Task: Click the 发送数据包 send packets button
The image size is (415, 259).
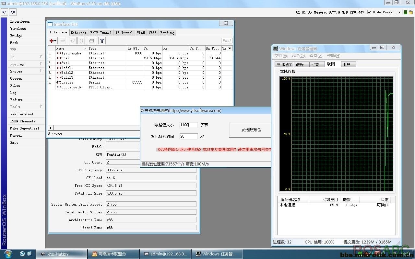Action: click(250, 129)
